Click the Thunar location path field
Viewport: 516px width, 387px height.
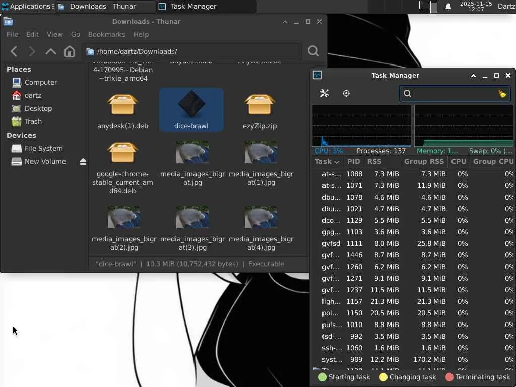coord(192,51)
